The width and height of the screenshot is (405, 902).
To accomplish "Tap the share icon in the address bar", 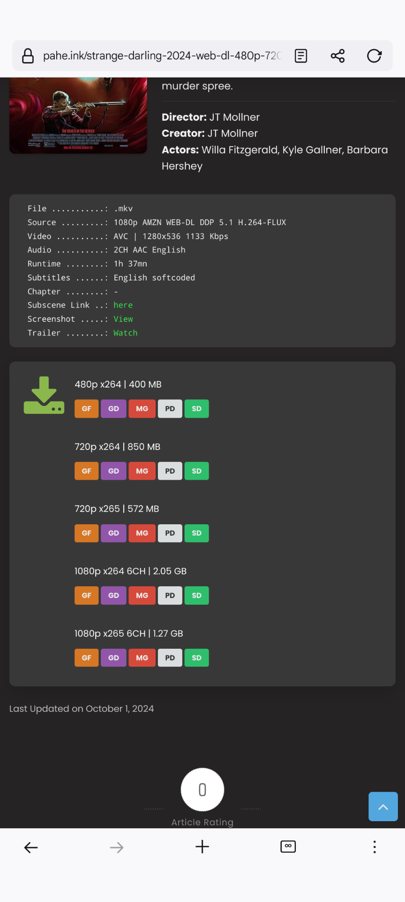I will pyautogui.click(x=337, y=55).
